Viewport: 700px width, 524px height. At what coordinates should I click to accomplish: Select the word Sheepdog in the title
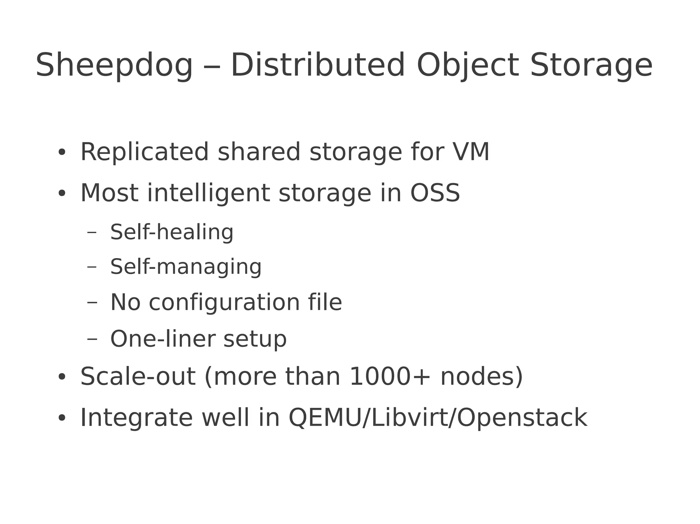tap(115, 66)
